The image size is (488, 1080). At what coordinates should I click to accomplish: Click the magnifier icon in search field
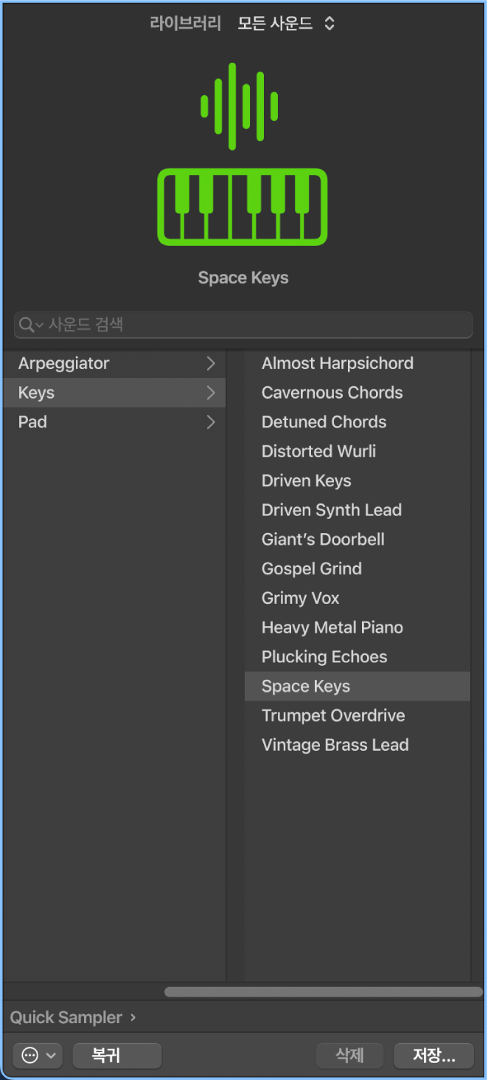(27, 325)
